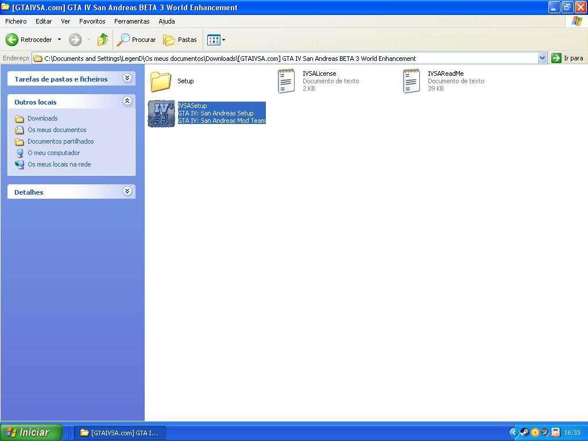Open Os meus locais na rede link
This screenshot has width=588, height=441.
point(59,164)
